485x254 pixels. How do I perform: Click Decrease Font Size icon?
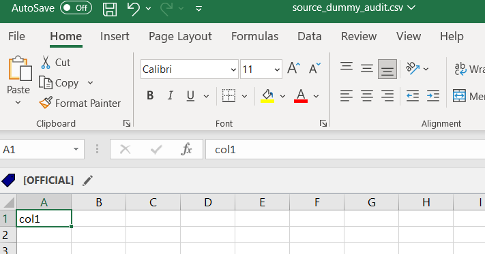click(314, 69)
